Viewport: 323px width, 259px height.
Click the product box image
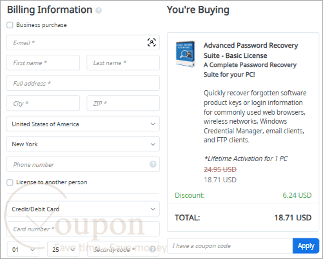click(x=186, y=54)
